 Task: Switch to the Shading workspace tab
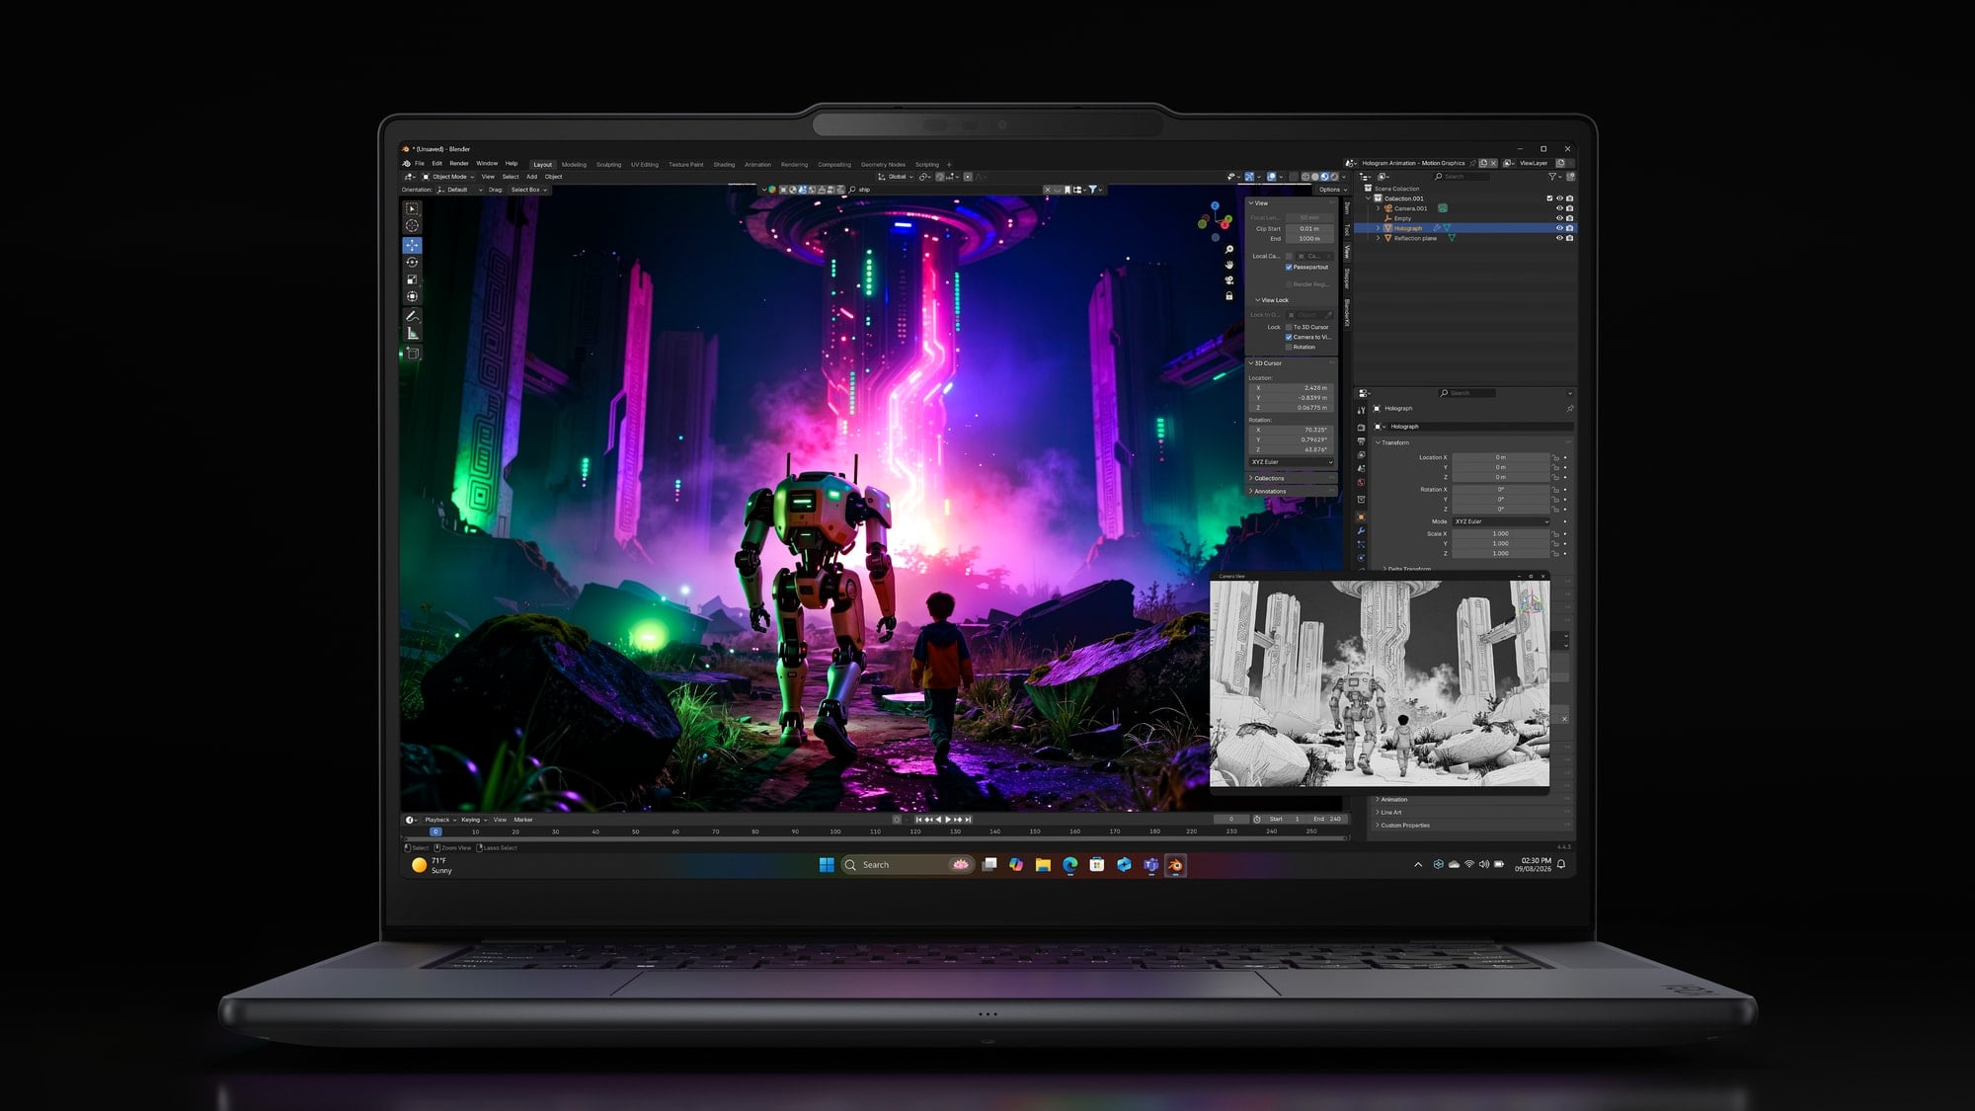(x=724, y=165)
